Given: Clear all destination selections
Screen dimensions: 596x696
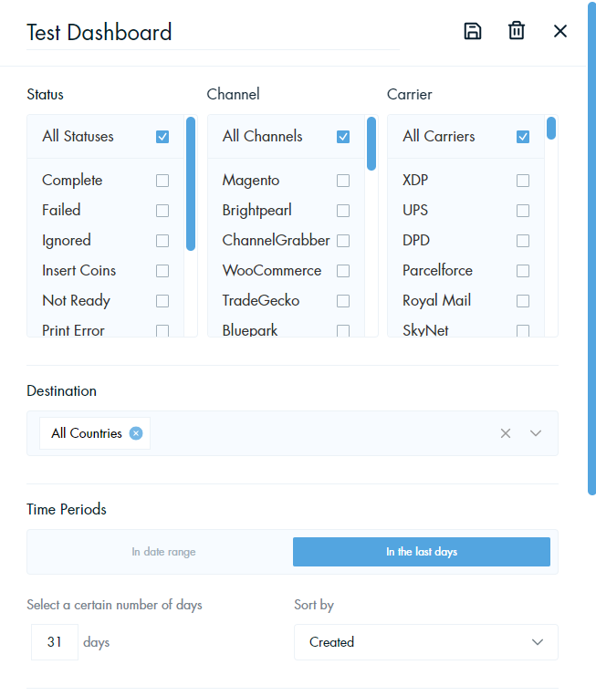Looking at the screenshot, I should click(x=506, y=433).
